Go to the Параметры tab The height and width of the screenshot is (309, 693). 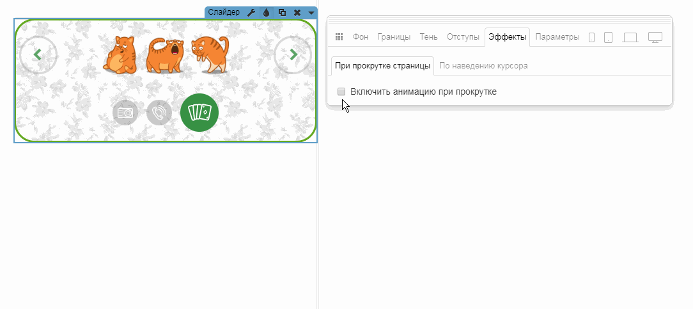(x=557, y=37)
